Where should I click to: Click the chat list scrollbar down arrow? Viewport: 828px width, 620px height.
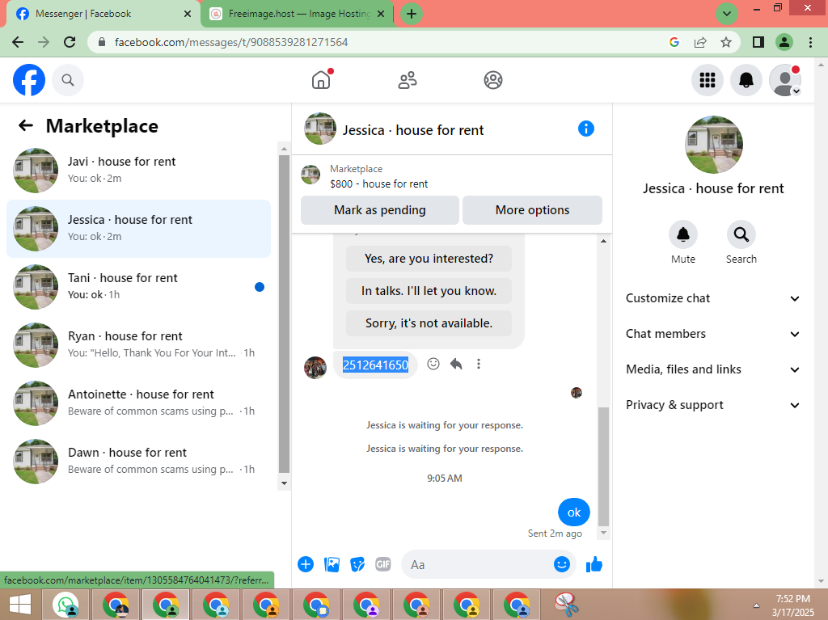pos(284,483)
